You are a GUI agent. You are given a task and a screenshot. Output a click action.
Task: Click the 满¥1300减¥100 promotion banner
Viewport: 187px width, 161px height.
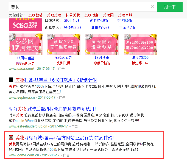coord(140,44)
